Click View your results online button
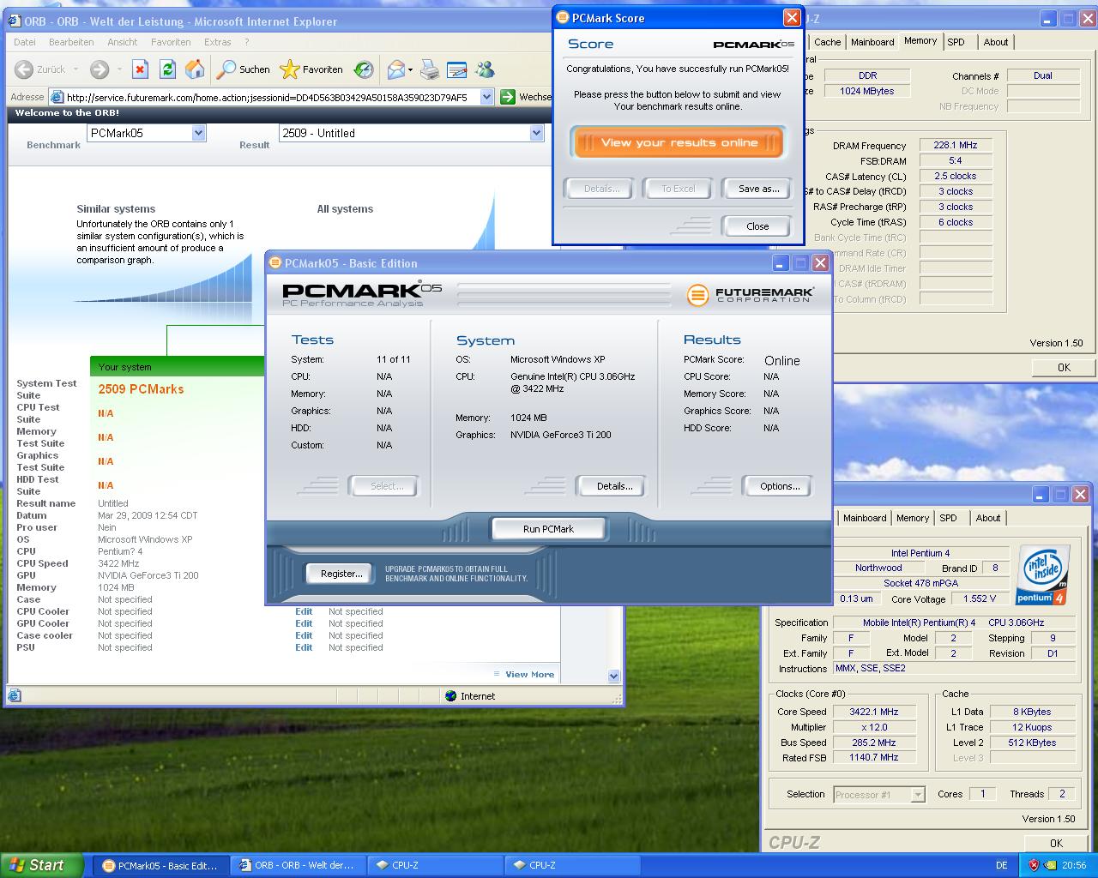The image size is (1098, 878). 679,142
